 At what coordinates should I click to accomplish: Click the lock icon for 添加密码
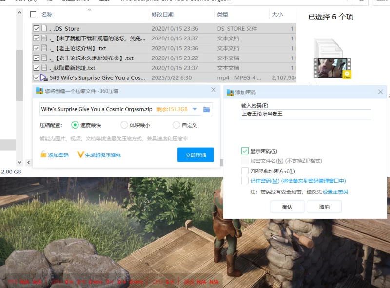tap(43, 155)
